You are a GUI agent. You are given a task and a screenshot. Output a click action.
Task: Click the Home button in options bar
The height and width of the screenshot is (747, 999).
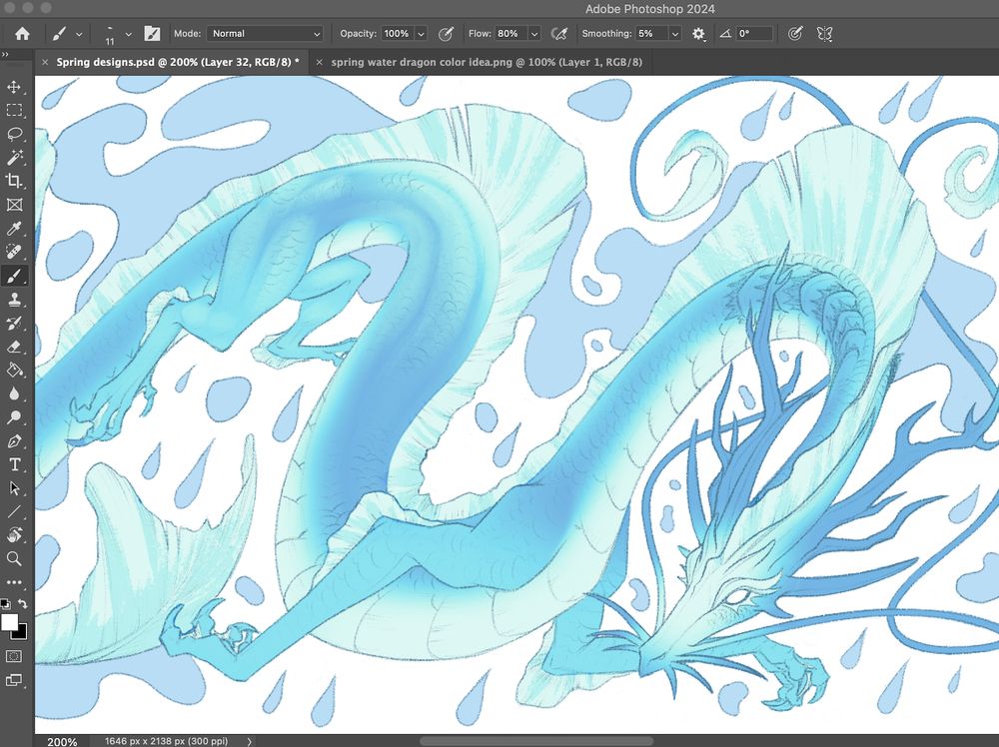(x=22, y=33)
